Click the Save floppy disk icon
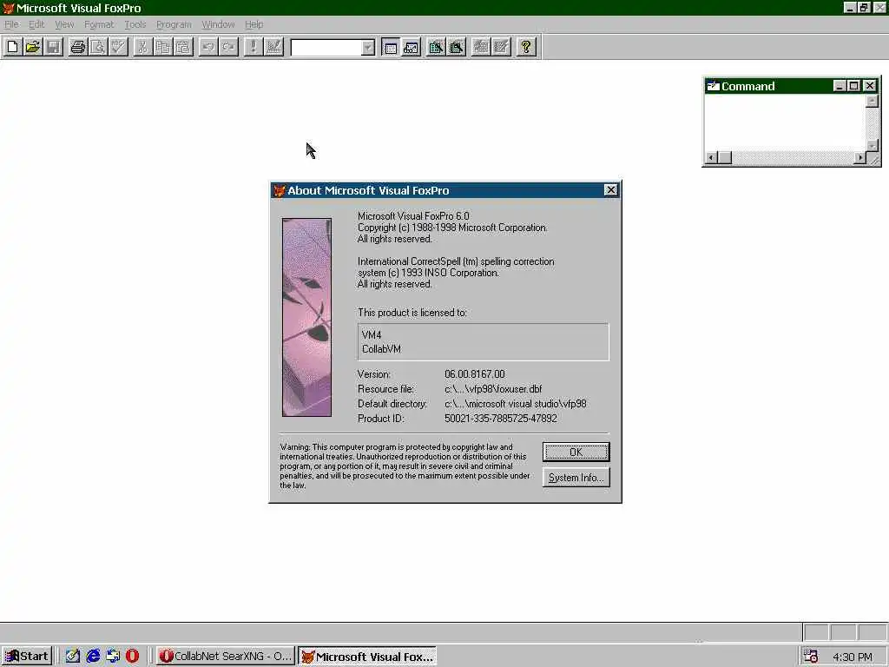889x667 pixels. pos(53,47)
